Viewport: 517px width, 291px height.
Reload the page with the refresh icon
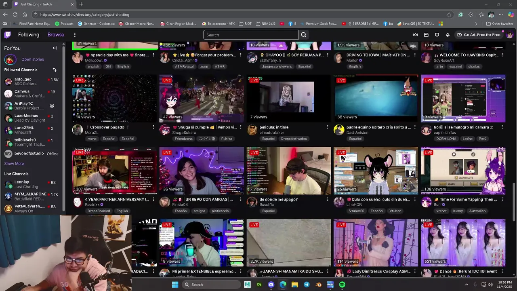click(15, 15)
